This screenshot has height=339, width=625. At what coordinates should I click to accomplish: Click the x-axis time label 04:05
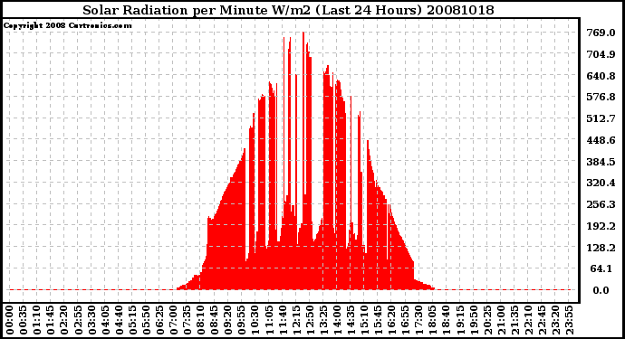(x=105, y=320)
